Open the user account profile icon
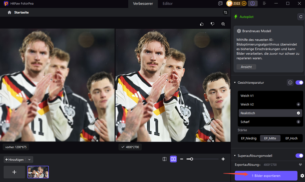Viewport: 305px width, 182px height. 253,4
